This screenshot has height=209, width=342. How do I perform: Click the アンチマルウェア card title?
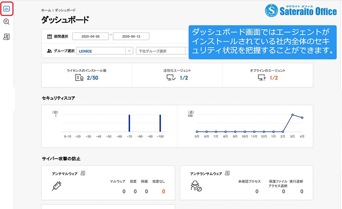pyautogui.click(x=65, y=174)
